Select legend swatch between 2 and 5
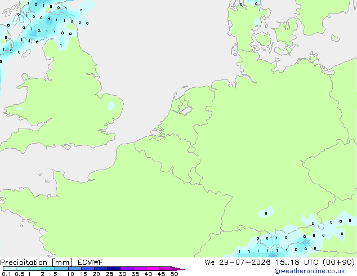 tap(48, 269)
